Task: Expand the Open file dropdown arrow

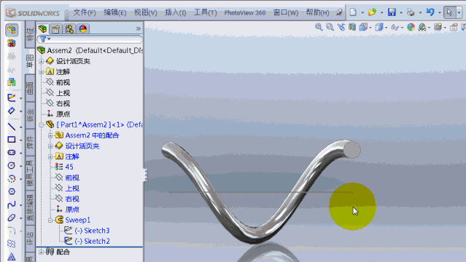Action: (x=381, y=13)
